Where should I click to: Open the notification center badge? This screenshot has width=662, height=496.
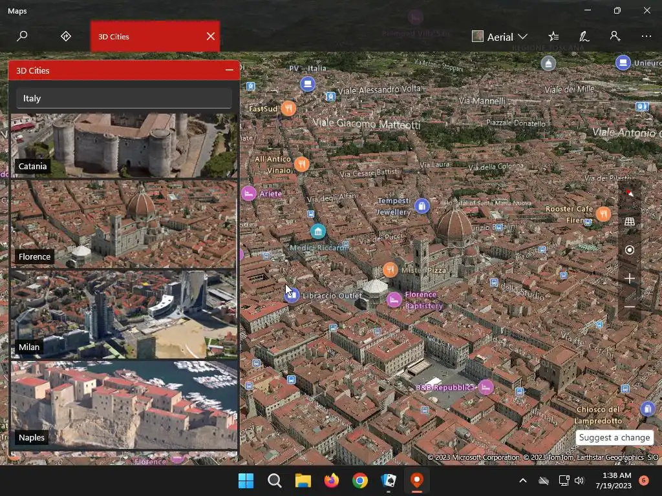[643, 480]
